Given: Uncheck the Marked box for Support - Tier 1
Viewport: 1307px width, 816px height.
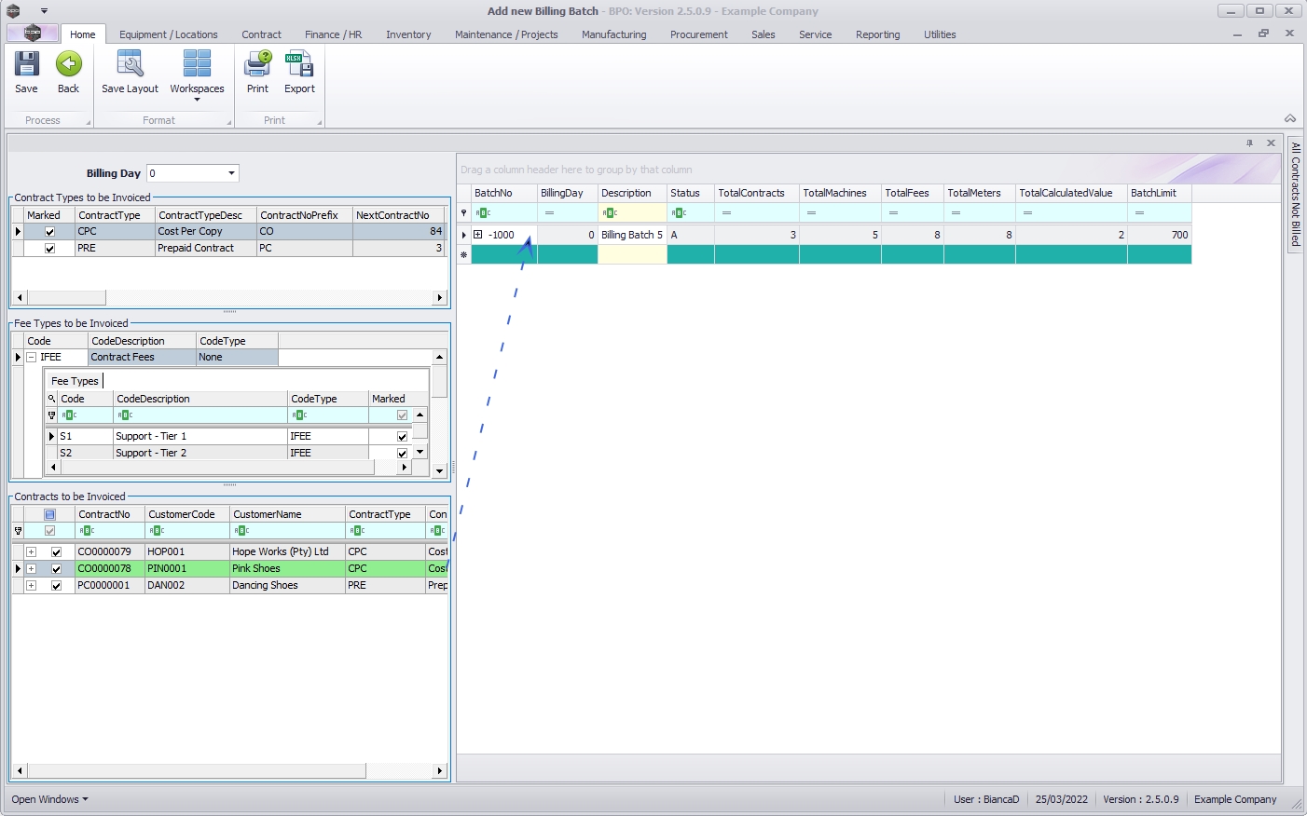Looking at the screenshot, I should click(x=402, y=437).
